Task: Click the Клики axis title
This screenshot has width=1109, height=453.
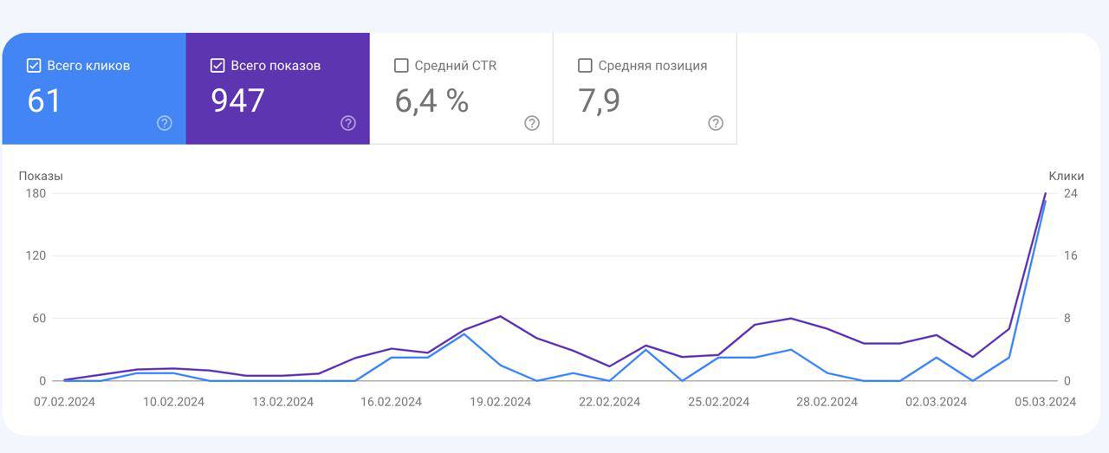Action: (x=1066, y=176)
